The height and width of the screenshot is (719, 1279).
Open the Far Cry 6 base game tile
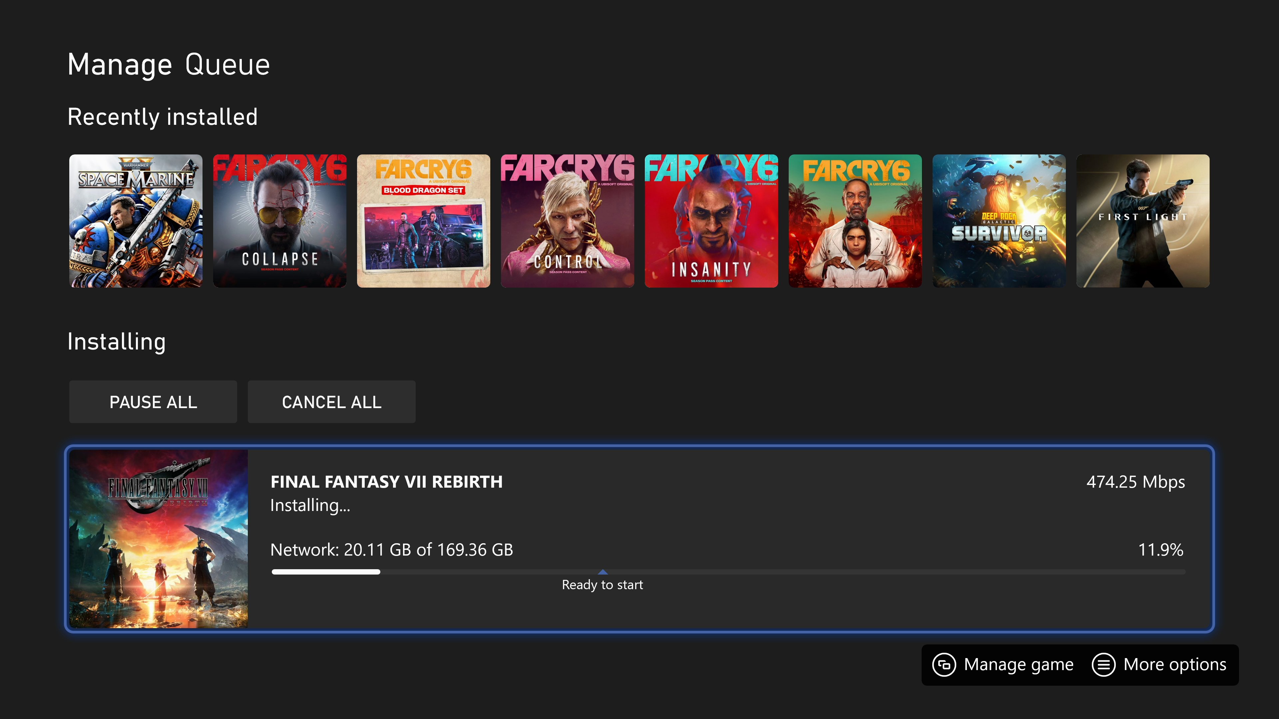[x=855, y=221]
